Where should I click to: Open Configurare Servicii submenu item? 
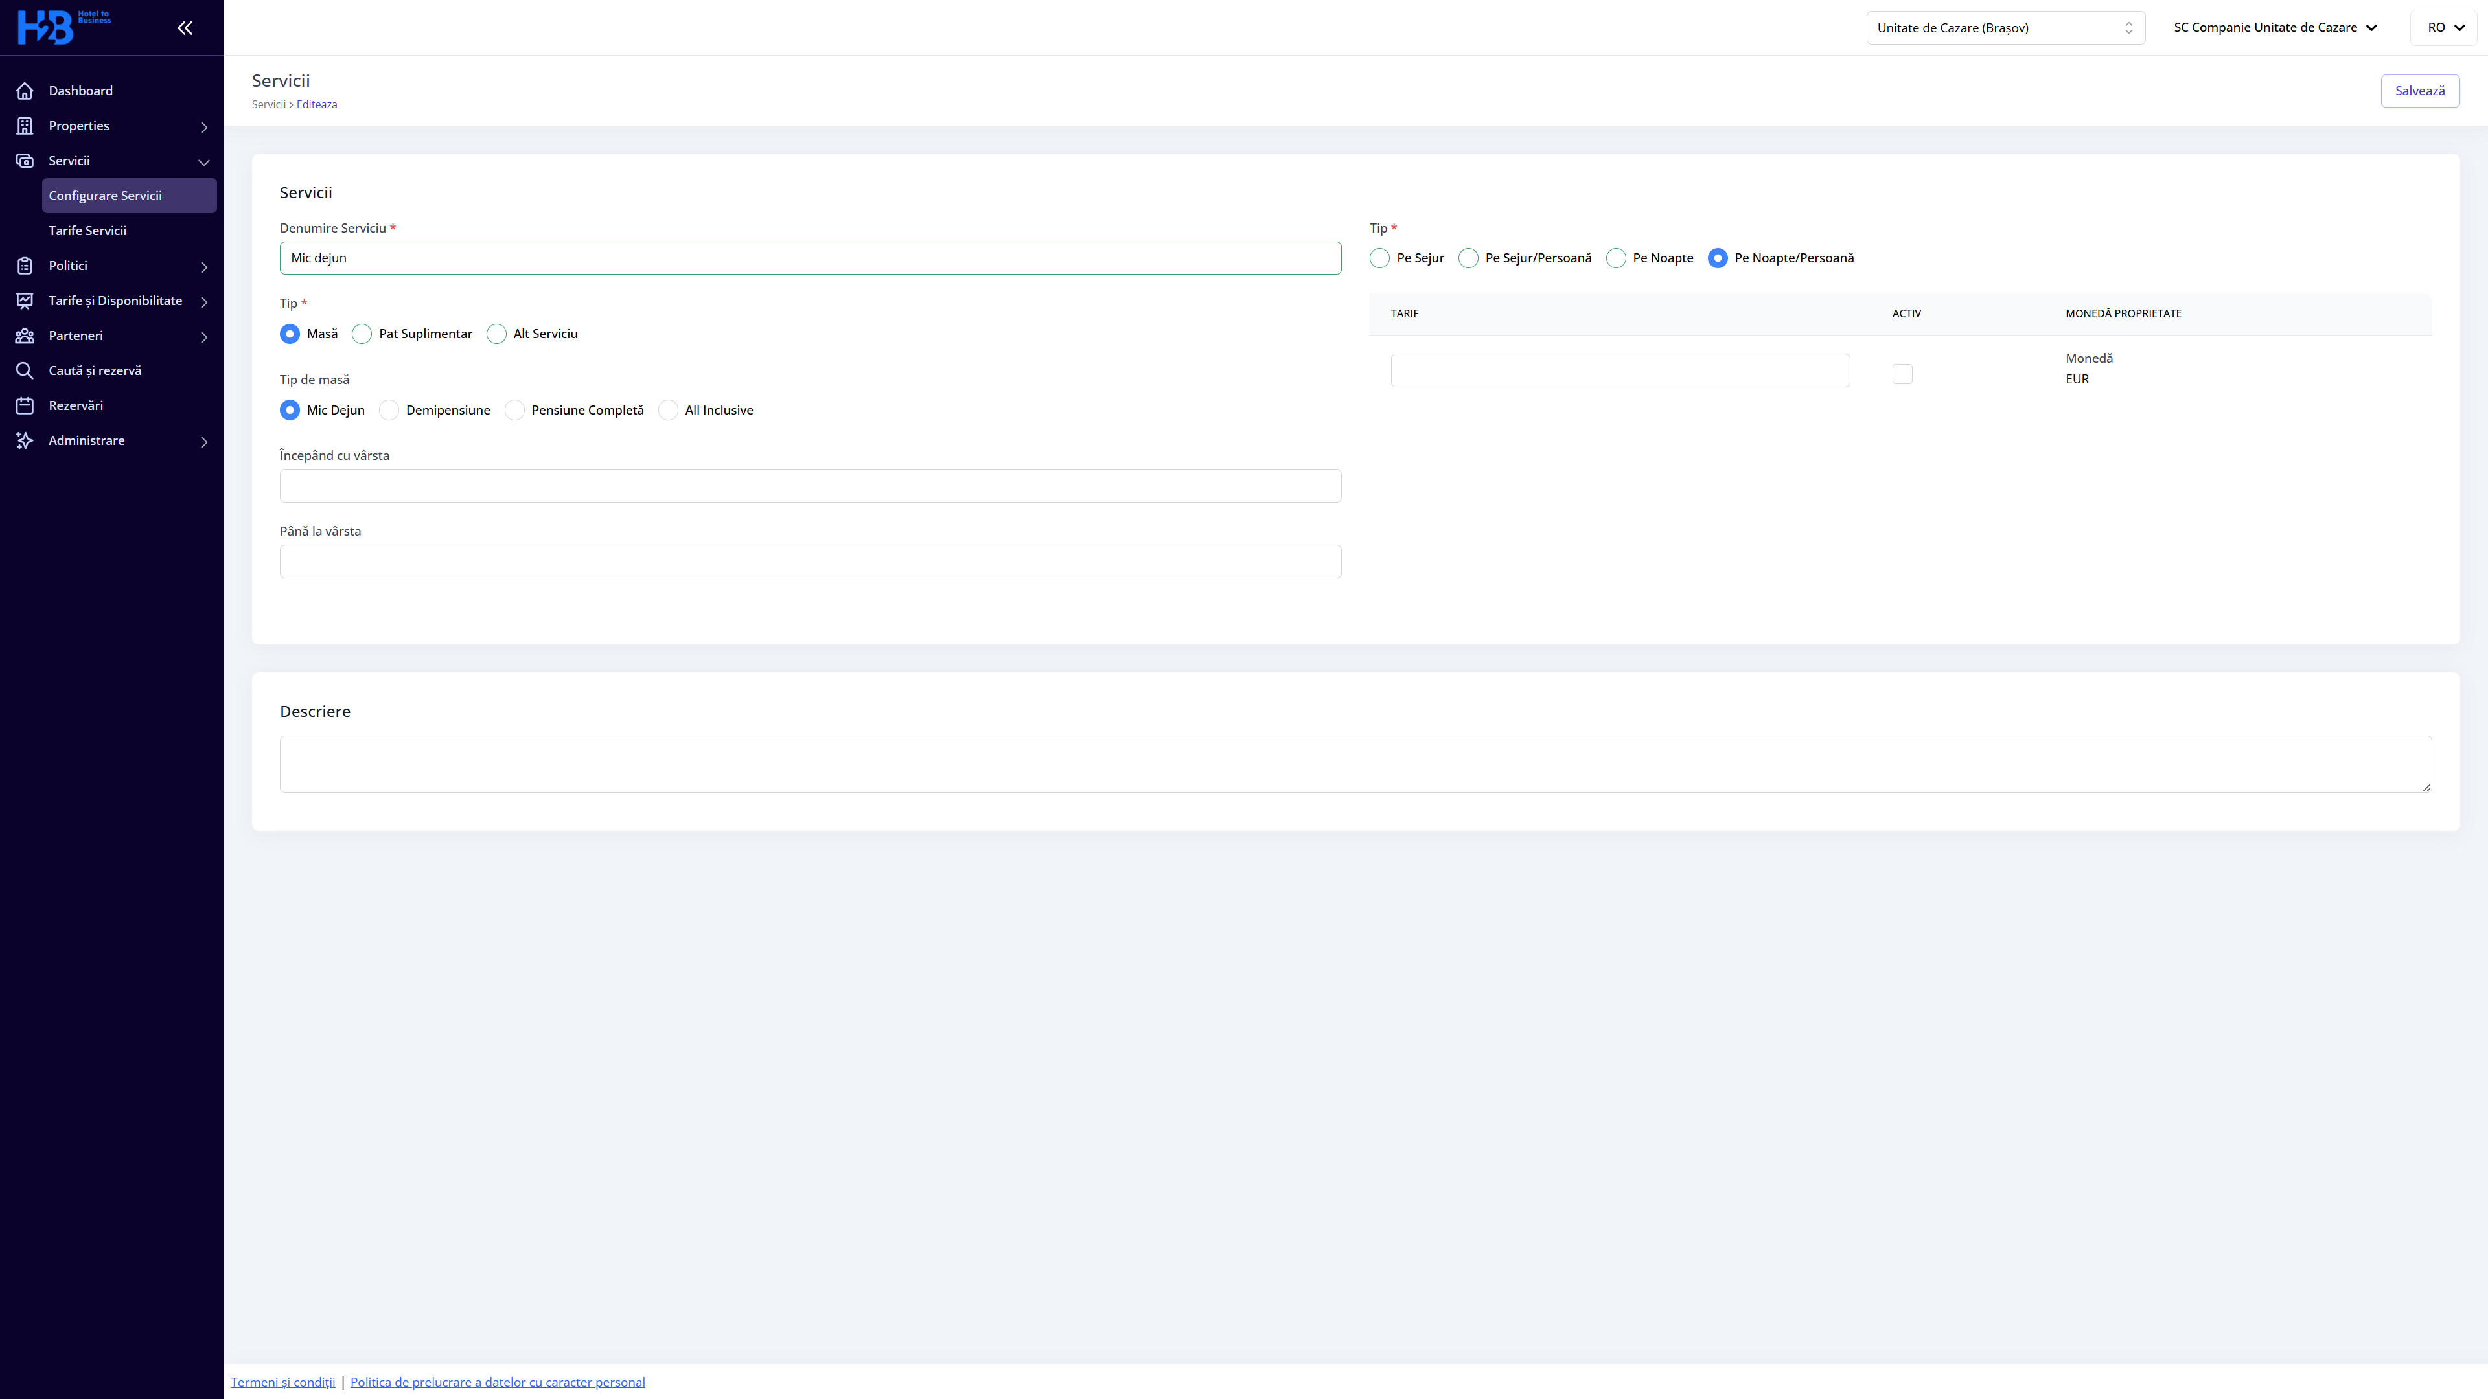tap(130, 196)
